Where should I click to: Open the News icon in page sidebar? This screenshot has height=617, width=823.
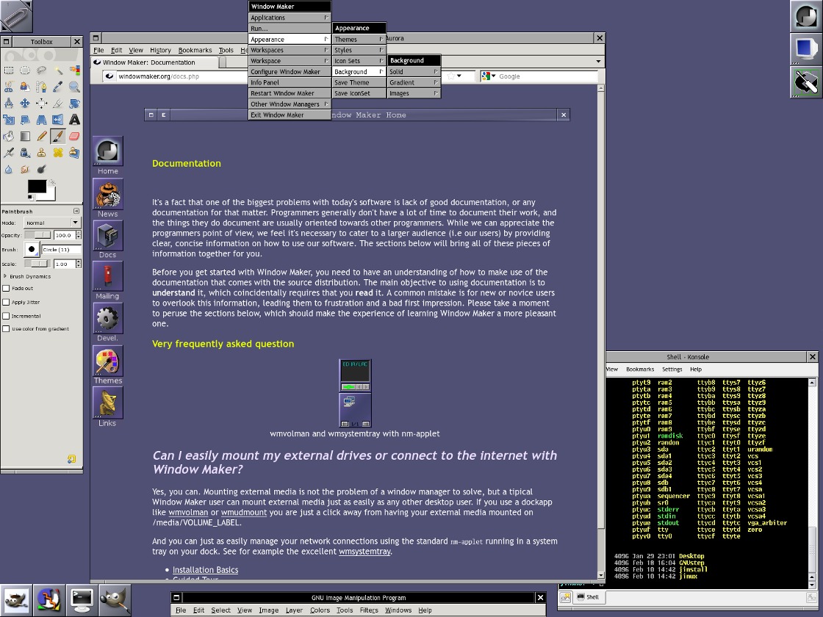click(x=107, y=194)
